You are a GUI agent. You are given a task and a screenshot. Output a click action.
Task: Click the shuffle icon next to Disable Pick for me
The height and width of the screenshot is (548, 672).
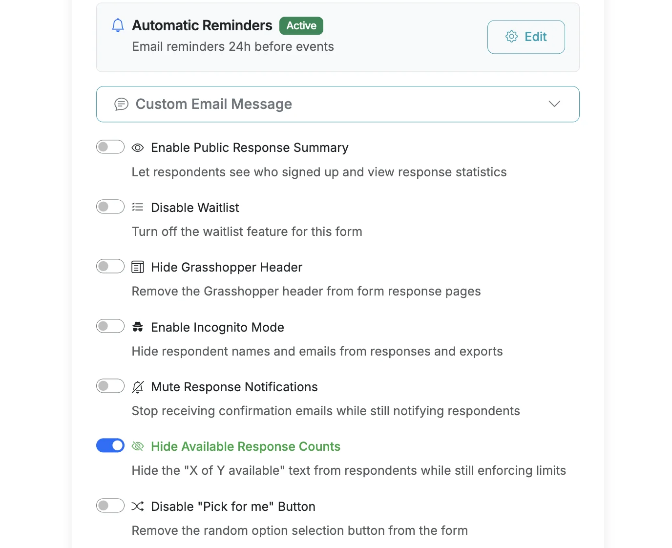coord(138,506)
